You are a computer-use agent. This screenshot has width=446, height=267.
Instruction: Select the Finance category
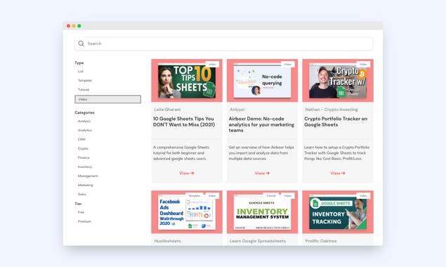(x=84, y=157)
